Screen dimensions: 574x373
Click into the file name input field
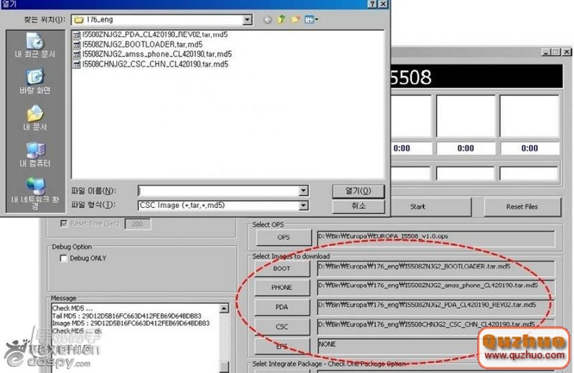219,190
